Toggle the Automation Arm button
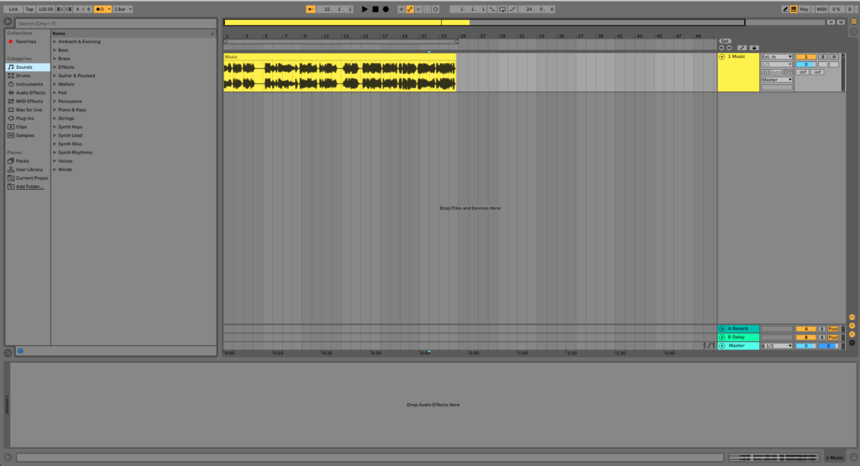The height and width of the screenshot is (466, 860). (x=410, y=9)
